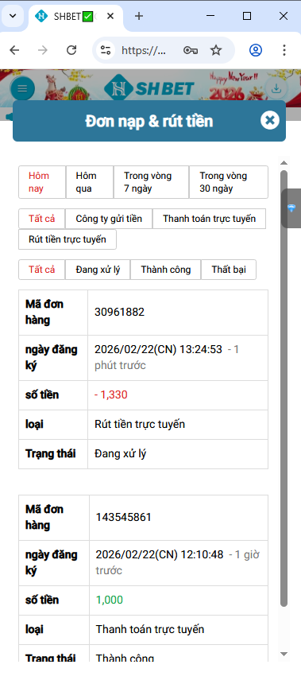Viewport: 301px width, 676px height.
Task: Filter by Thành công status
Action: click(166, 270)
